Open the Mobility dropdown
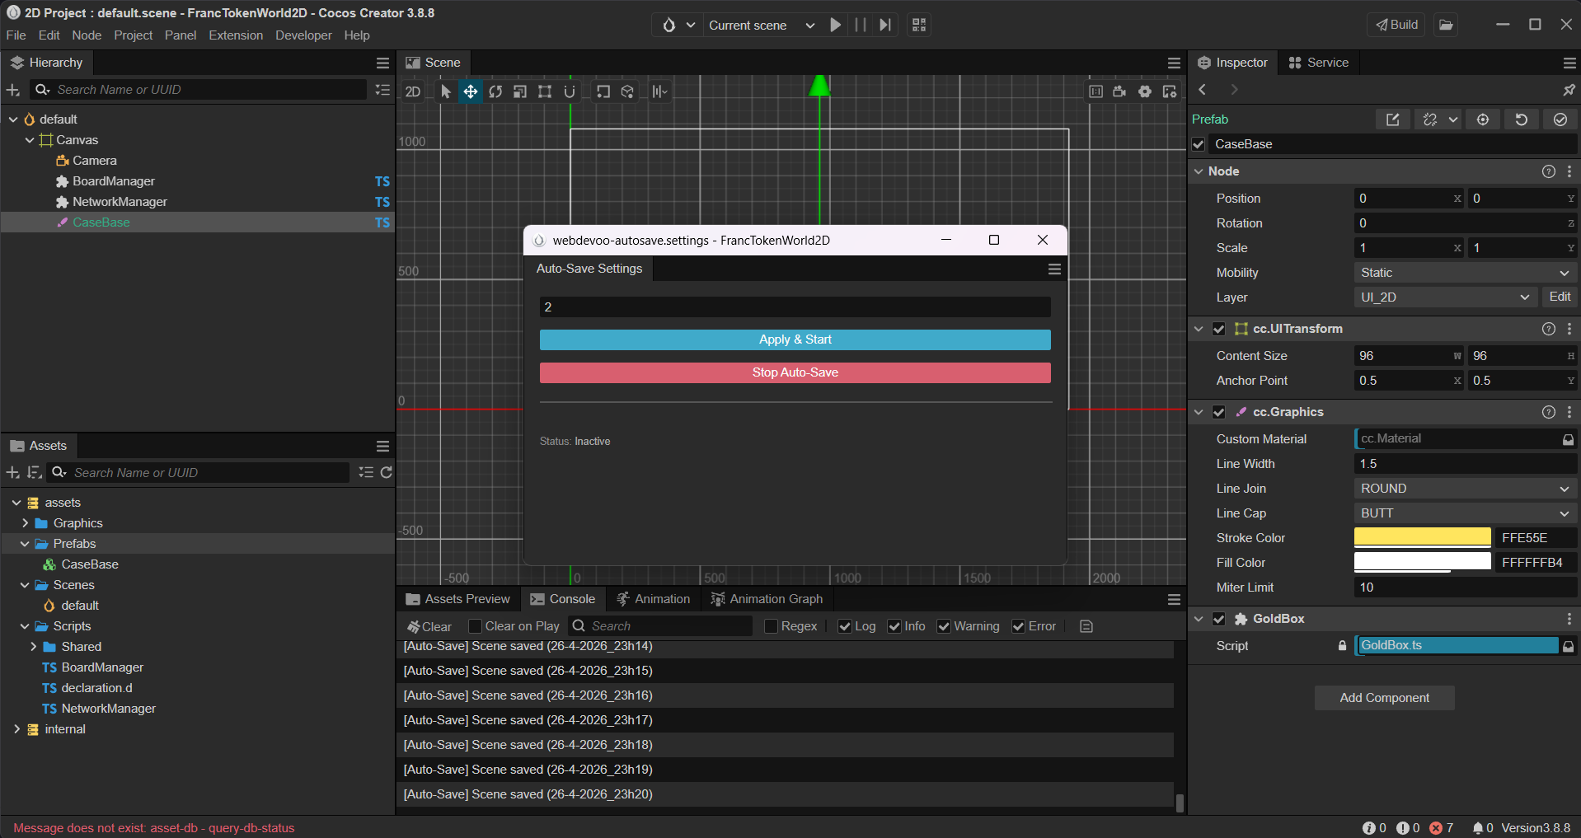The height and width of the screenshot is (838, 1581). (1464, 273)
